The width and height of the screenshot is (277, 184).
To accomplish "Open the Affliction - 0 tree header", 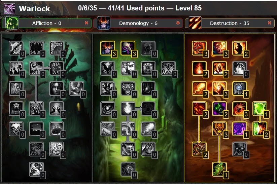I will coord(47,23).
